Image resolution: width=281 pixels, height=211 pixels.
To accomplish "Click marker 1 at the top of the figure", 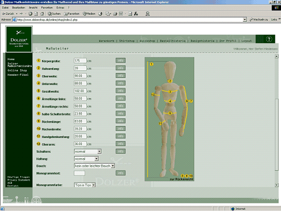I will pyautogui.click(x=152, y=64).
